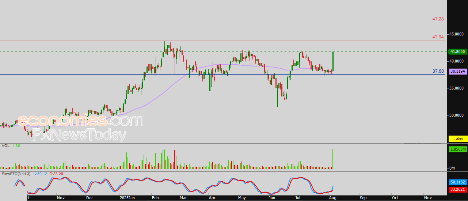The width and height of the screenshot is (468, 201).
Task: Click the 30.0000 price axis value
Action: (x=457, y=115)
